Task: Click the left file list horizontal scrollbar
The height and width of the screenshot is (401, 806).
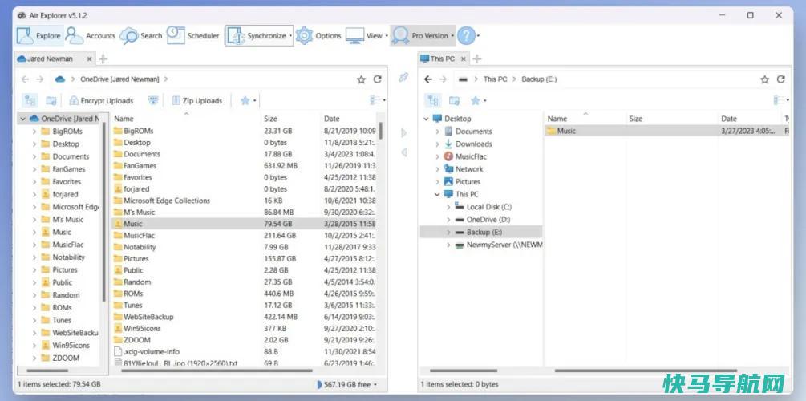Action: click(x=217, y=371)
